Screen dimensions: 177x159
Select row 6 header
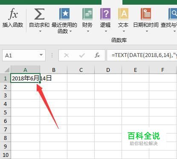click(5, 121)
